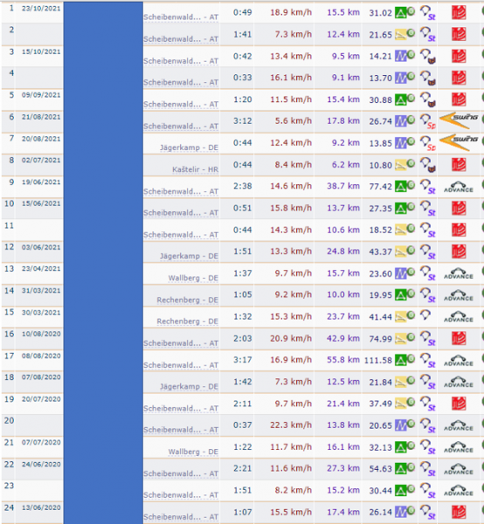Click the 2:38 duration in row 9
484x524 pixels.
[242, 186]
